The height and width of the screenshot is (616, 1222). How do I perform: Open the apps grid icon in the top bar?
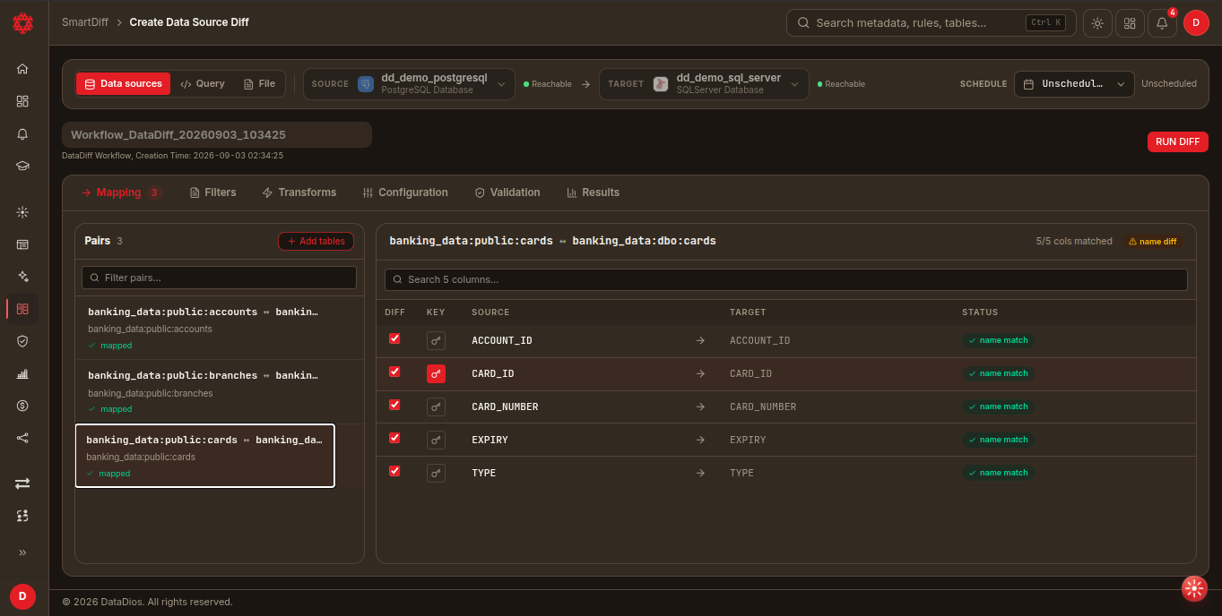(1130, 23)
